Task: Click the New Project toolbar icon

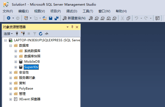Action: (26, 18)
